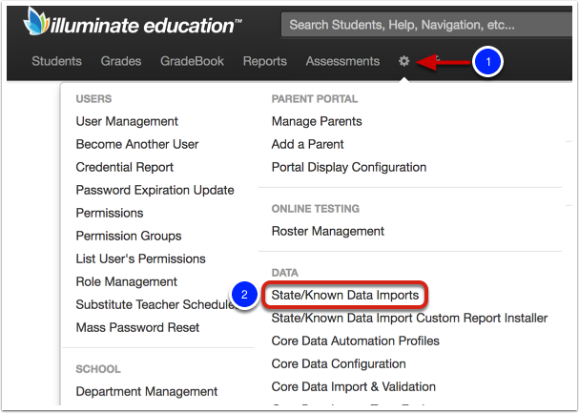Screen dimensions: 579x413
Task: Open the Credential Report link
Action: (x=125, y=167)
